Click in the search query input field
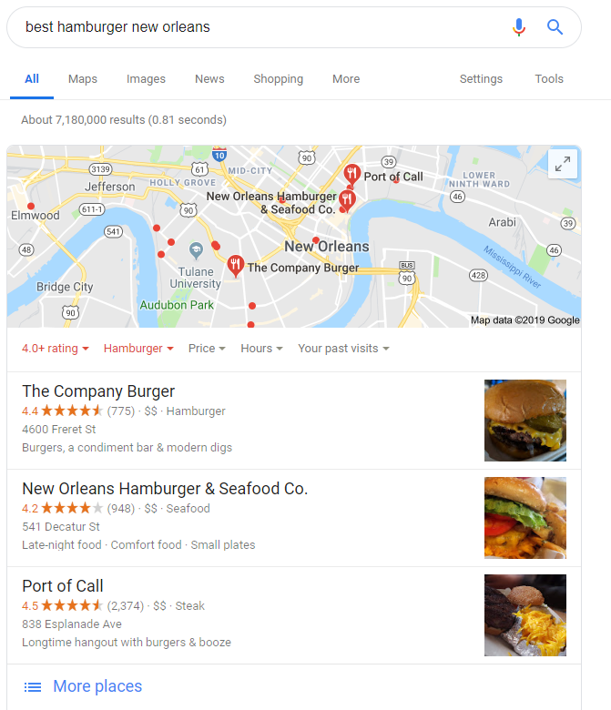This screenshot has width=611, height=710. (x=262, y=27)
